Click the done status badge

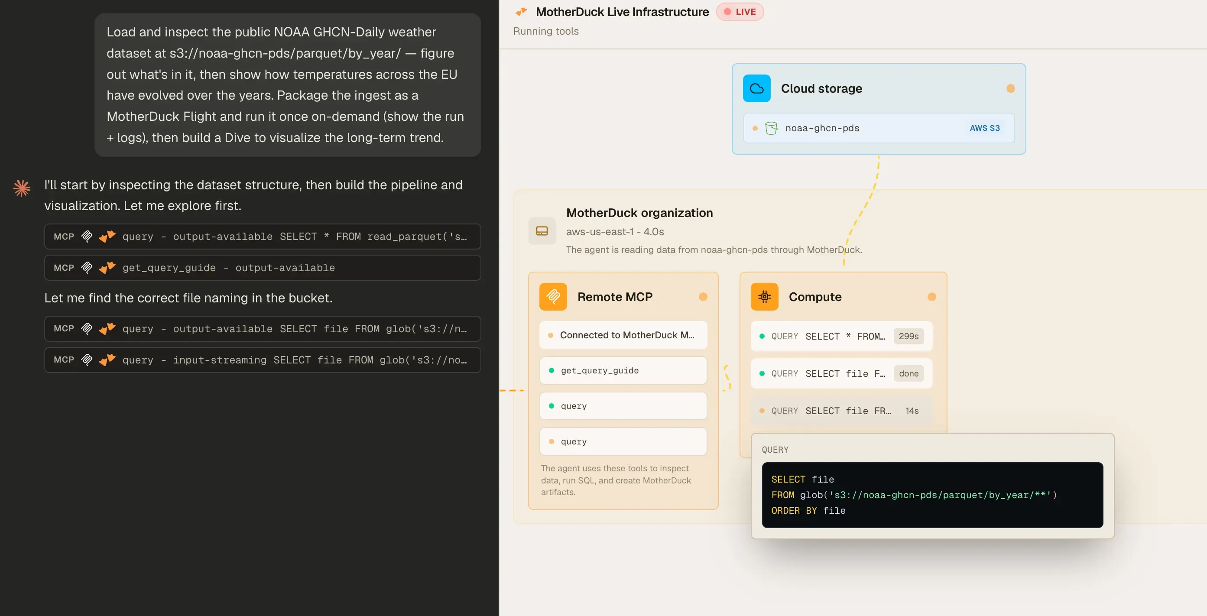908,373
